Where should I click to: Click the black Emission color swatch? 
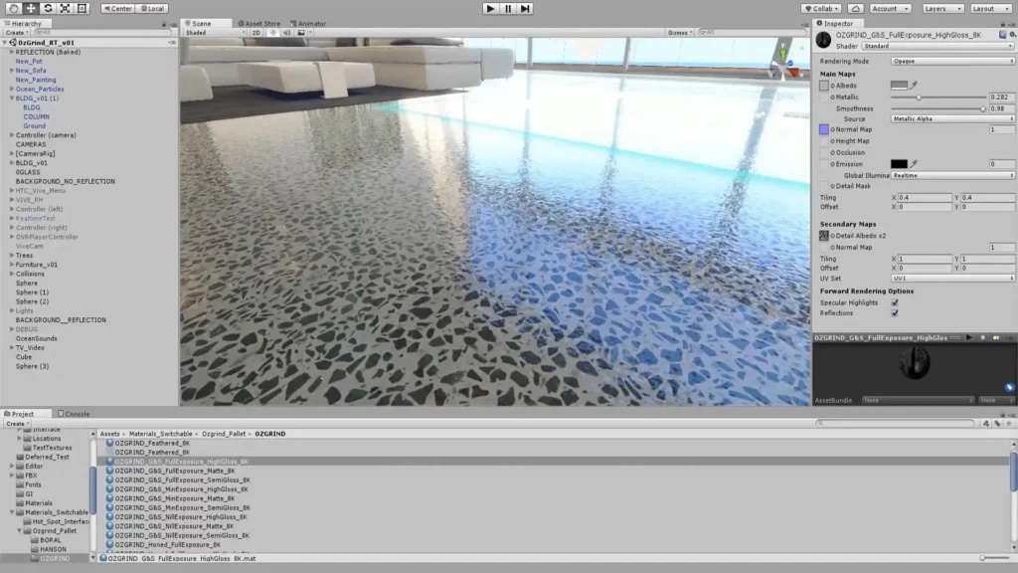pos(899,164)
